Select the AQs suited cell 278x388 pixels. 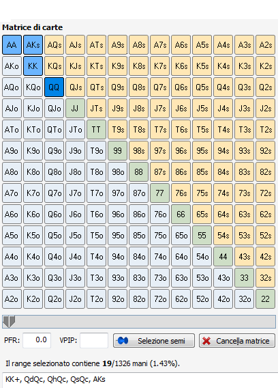(x=54, y=45)
